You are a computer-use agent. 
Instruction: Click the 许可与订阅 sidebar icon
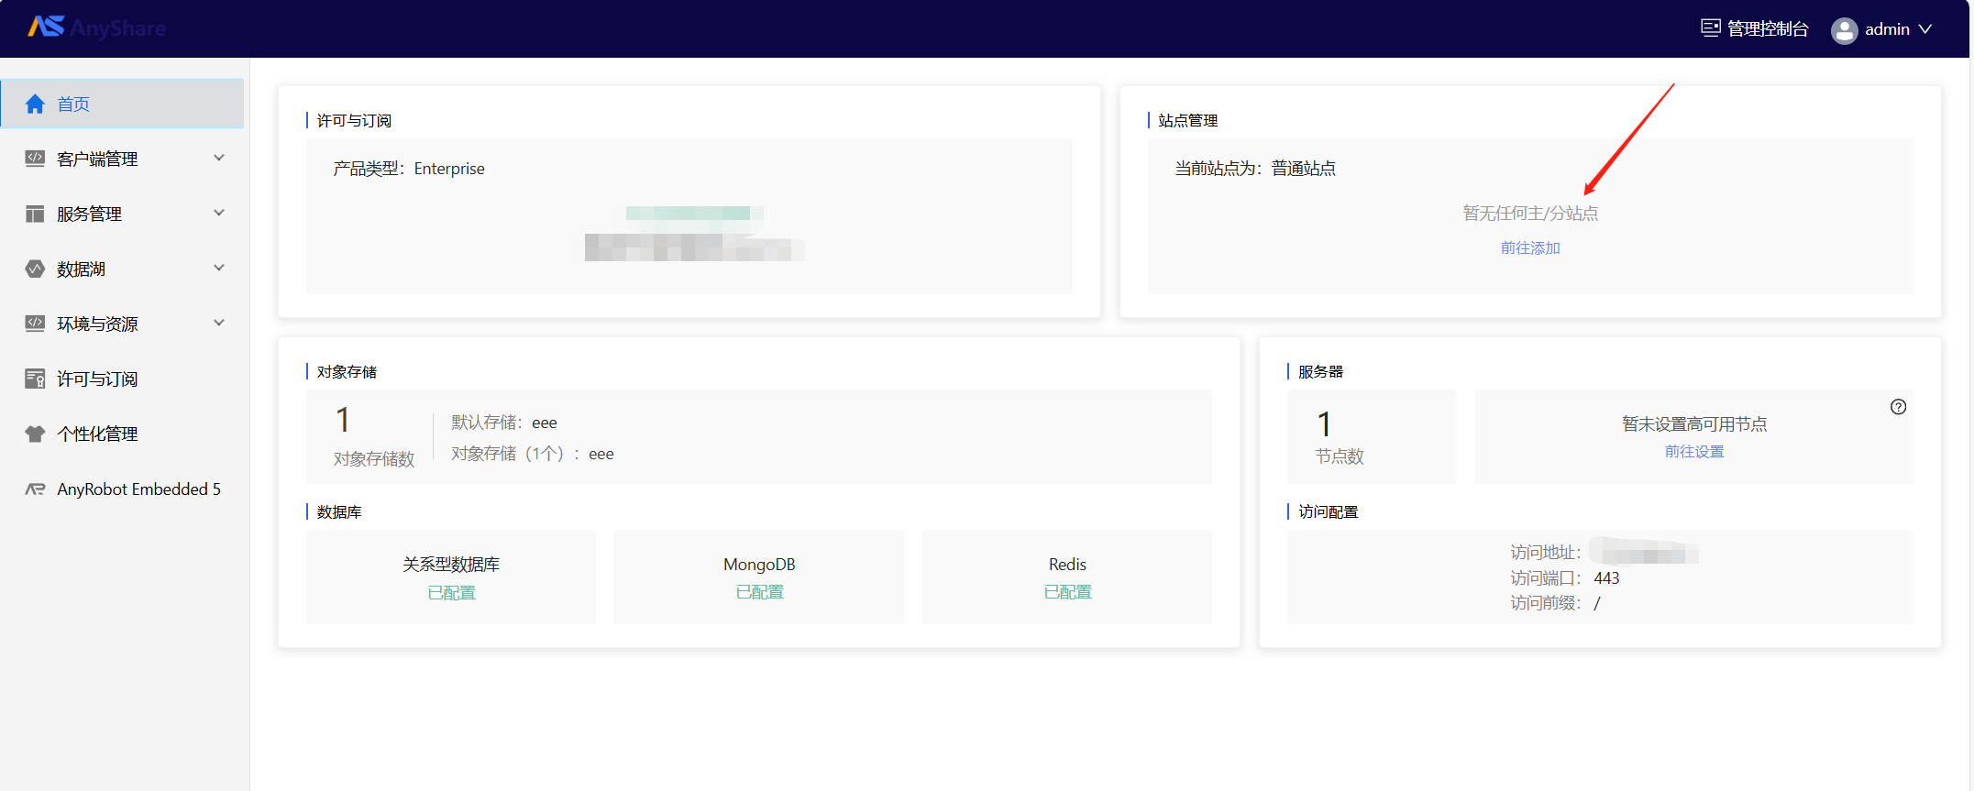point(35,379)
